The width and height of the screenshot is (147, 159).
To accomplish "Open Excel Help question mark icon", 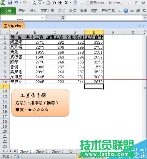I will (126, 11).
